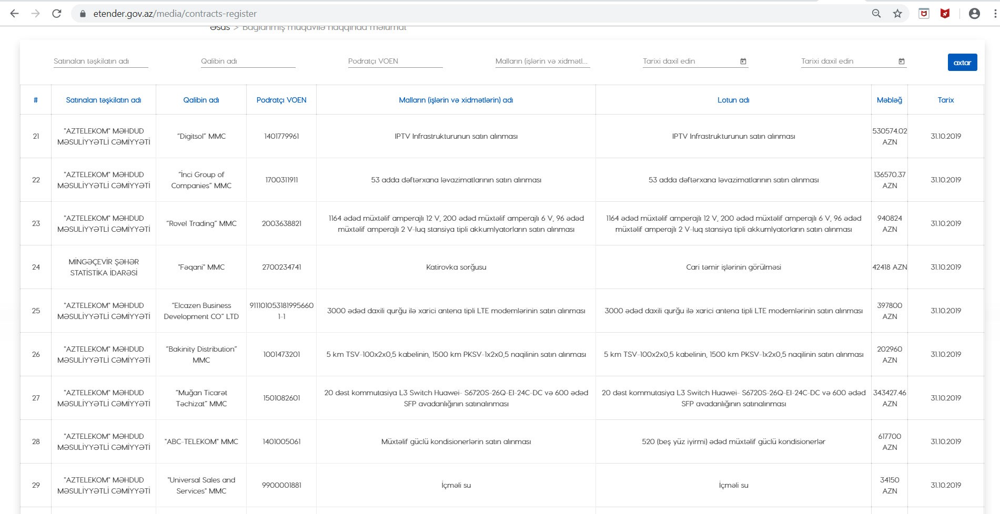1000x514 pixels.
Task: Click the Malların (işlərin və xidmətl... filter field
Action: coord(542,61)
